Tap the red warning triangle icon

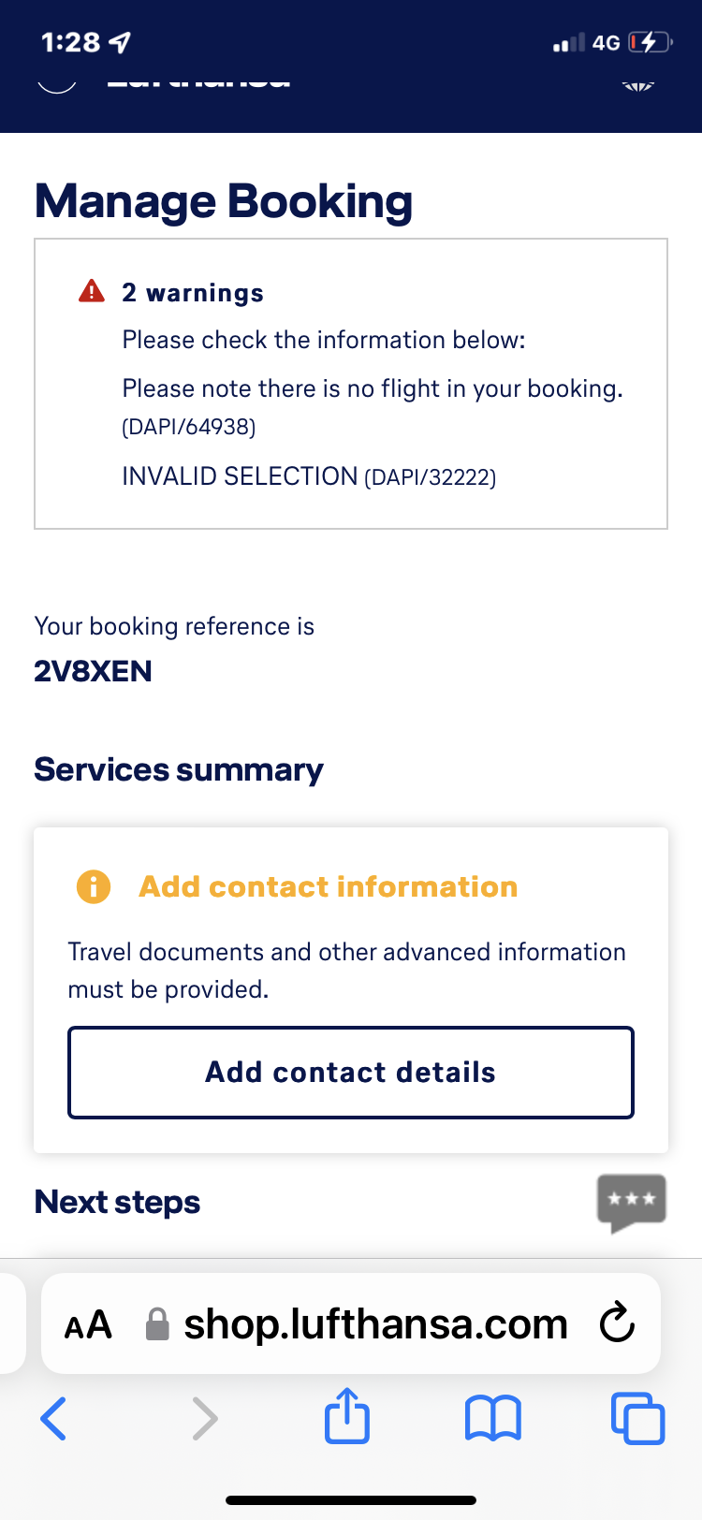[x=92, y=292]
